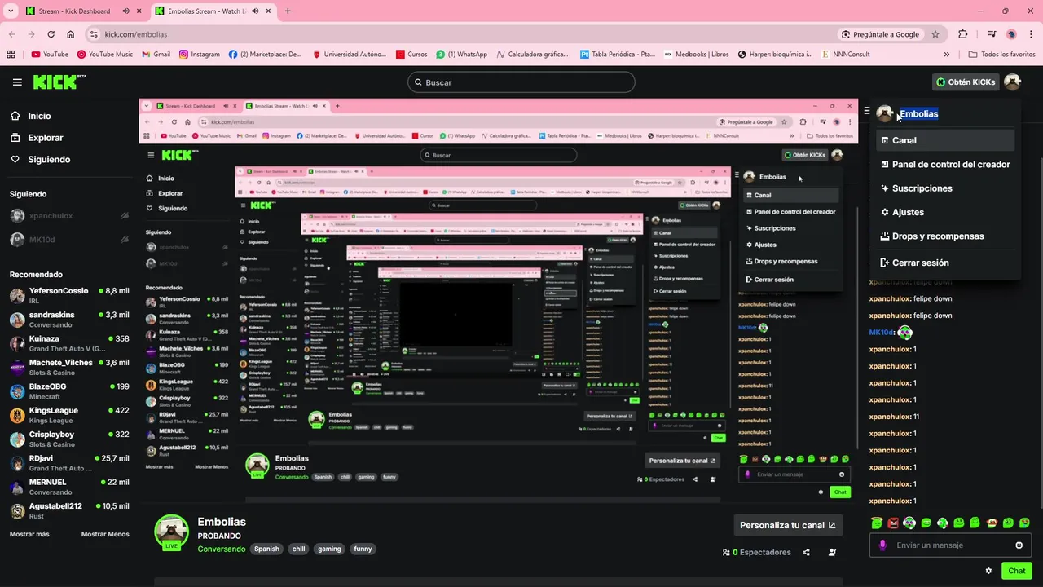
Task: Open Suscripciones from the user menu
Action: [x=945, y=188]
